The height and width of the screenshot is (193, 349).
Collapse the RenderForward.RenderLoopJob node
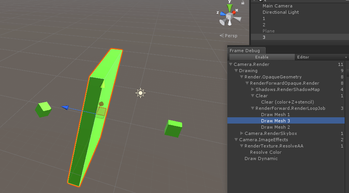coord(253,108)
